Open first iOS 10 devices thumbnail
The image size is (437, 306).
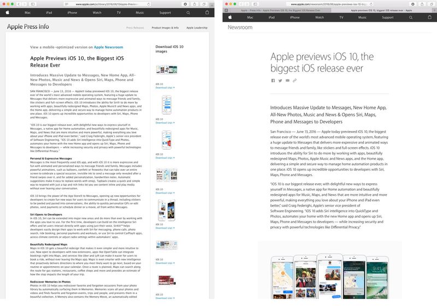click(x=167, y=70)
